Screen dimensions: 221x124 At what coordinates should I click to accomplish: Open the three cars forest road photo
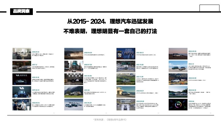point(178,92)
